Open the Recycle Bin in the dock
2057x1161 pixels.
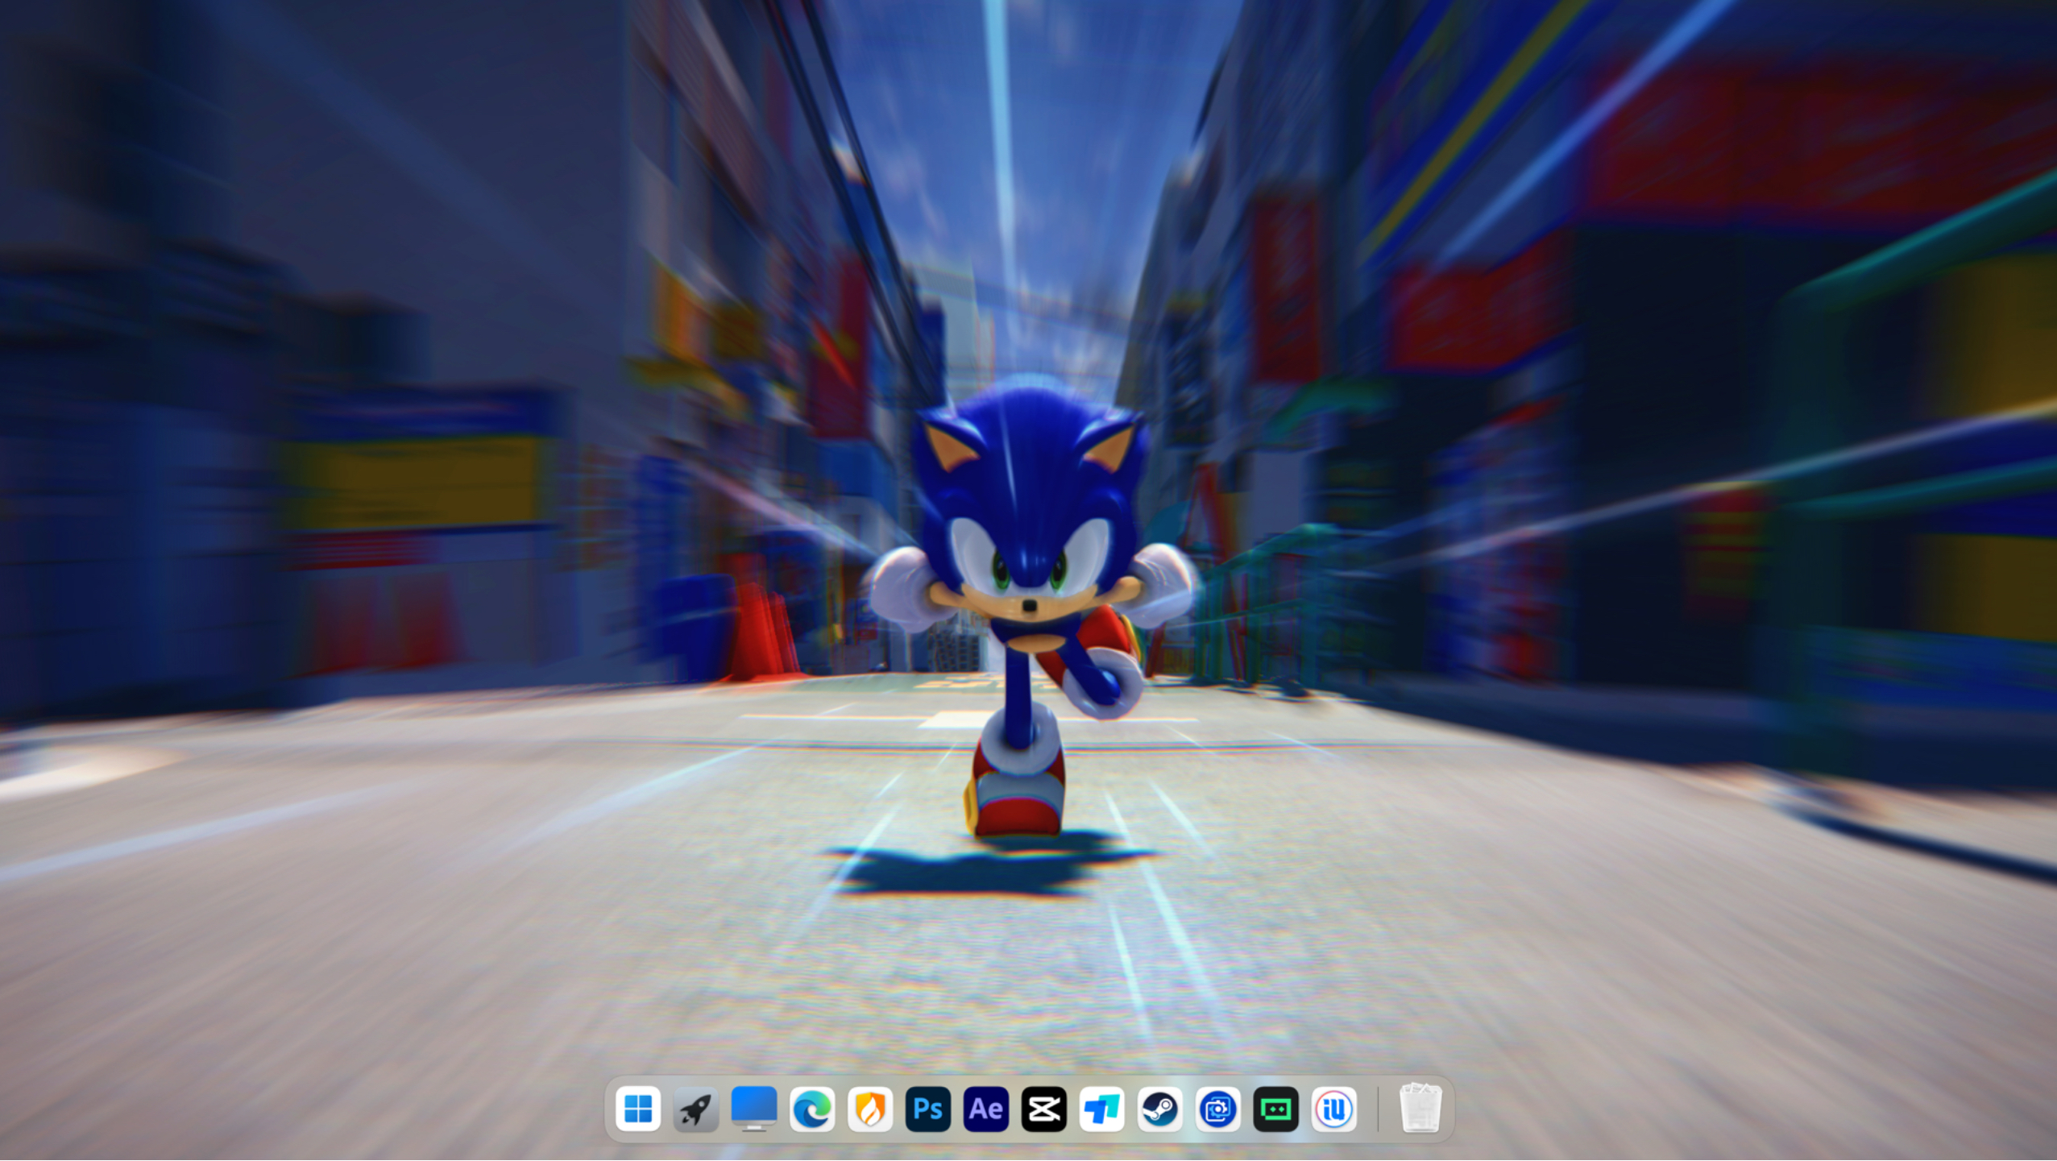(x=1420, y=1109)
